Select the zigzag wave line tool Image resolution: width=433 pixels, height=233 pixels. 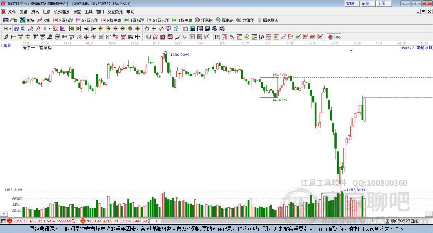tap(185, 37)
